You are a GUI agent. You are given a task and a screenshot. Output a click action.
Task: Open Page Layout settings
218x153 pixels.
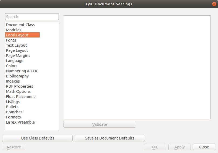click(17, 50)
